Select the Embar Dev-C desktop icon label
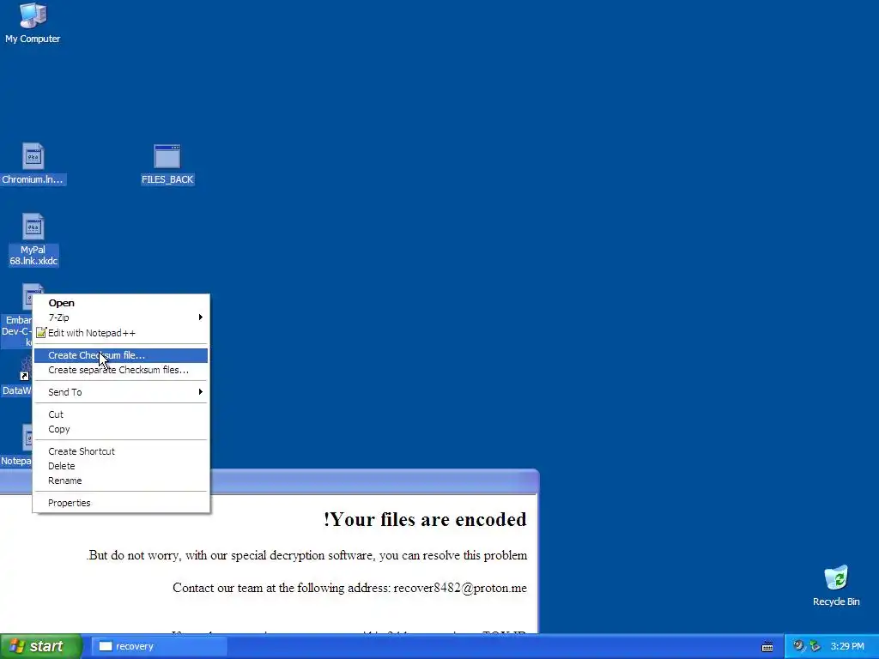879x659 pixels. click(x=17, y=330)
